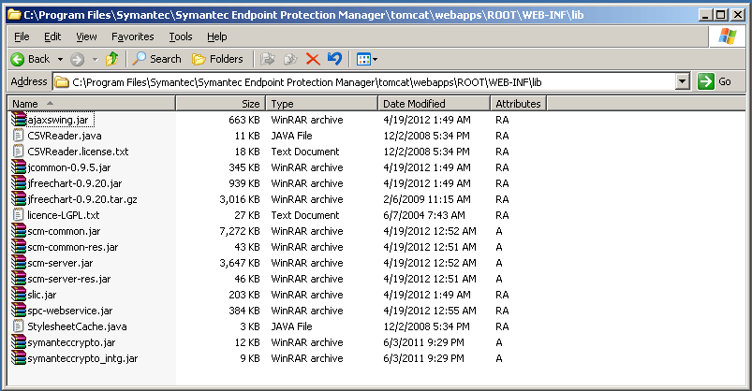Sort by the Size column header
752x391 pixels.
tap(220, 104)
